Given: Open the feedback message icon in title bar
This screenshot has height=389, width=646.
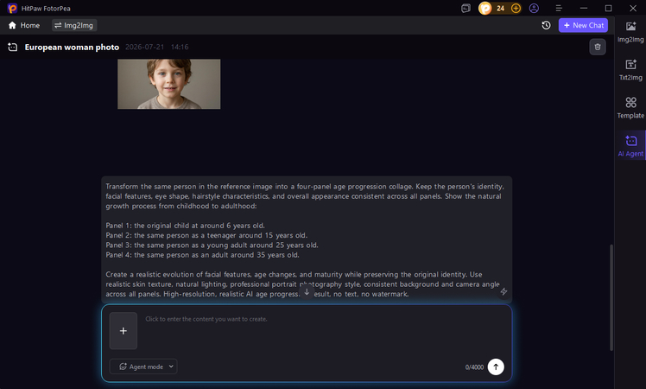Looking at the screenshot, I should pos(465,9).
